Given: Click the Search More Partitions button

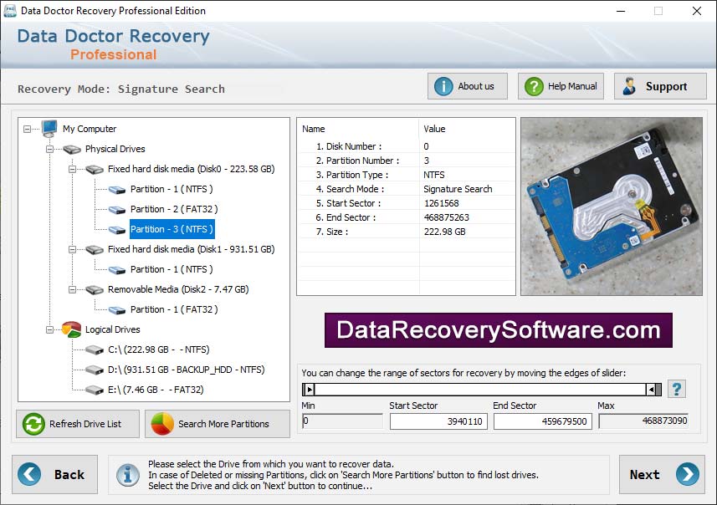Looking at the screenshot, I should tap(217, 424).
